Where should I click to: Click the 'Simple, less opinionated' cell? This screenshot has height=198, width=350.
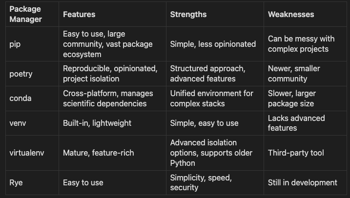(x=215, y=44)
